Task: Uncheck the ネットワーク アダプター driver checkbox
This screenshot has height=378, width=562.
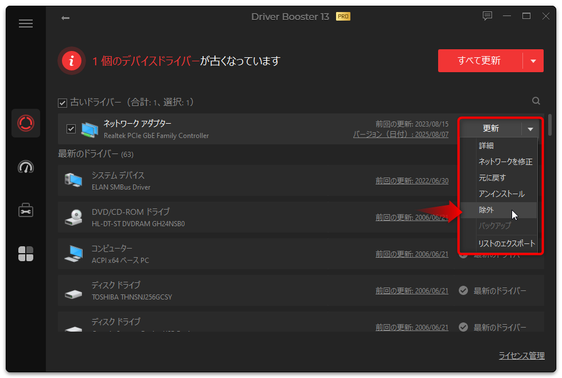Action: [x=71, y=129]
